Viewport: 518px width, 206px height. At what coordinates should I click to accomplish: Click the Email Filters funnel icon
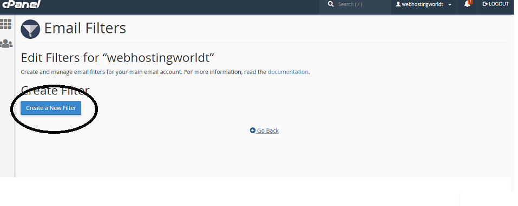30,29
